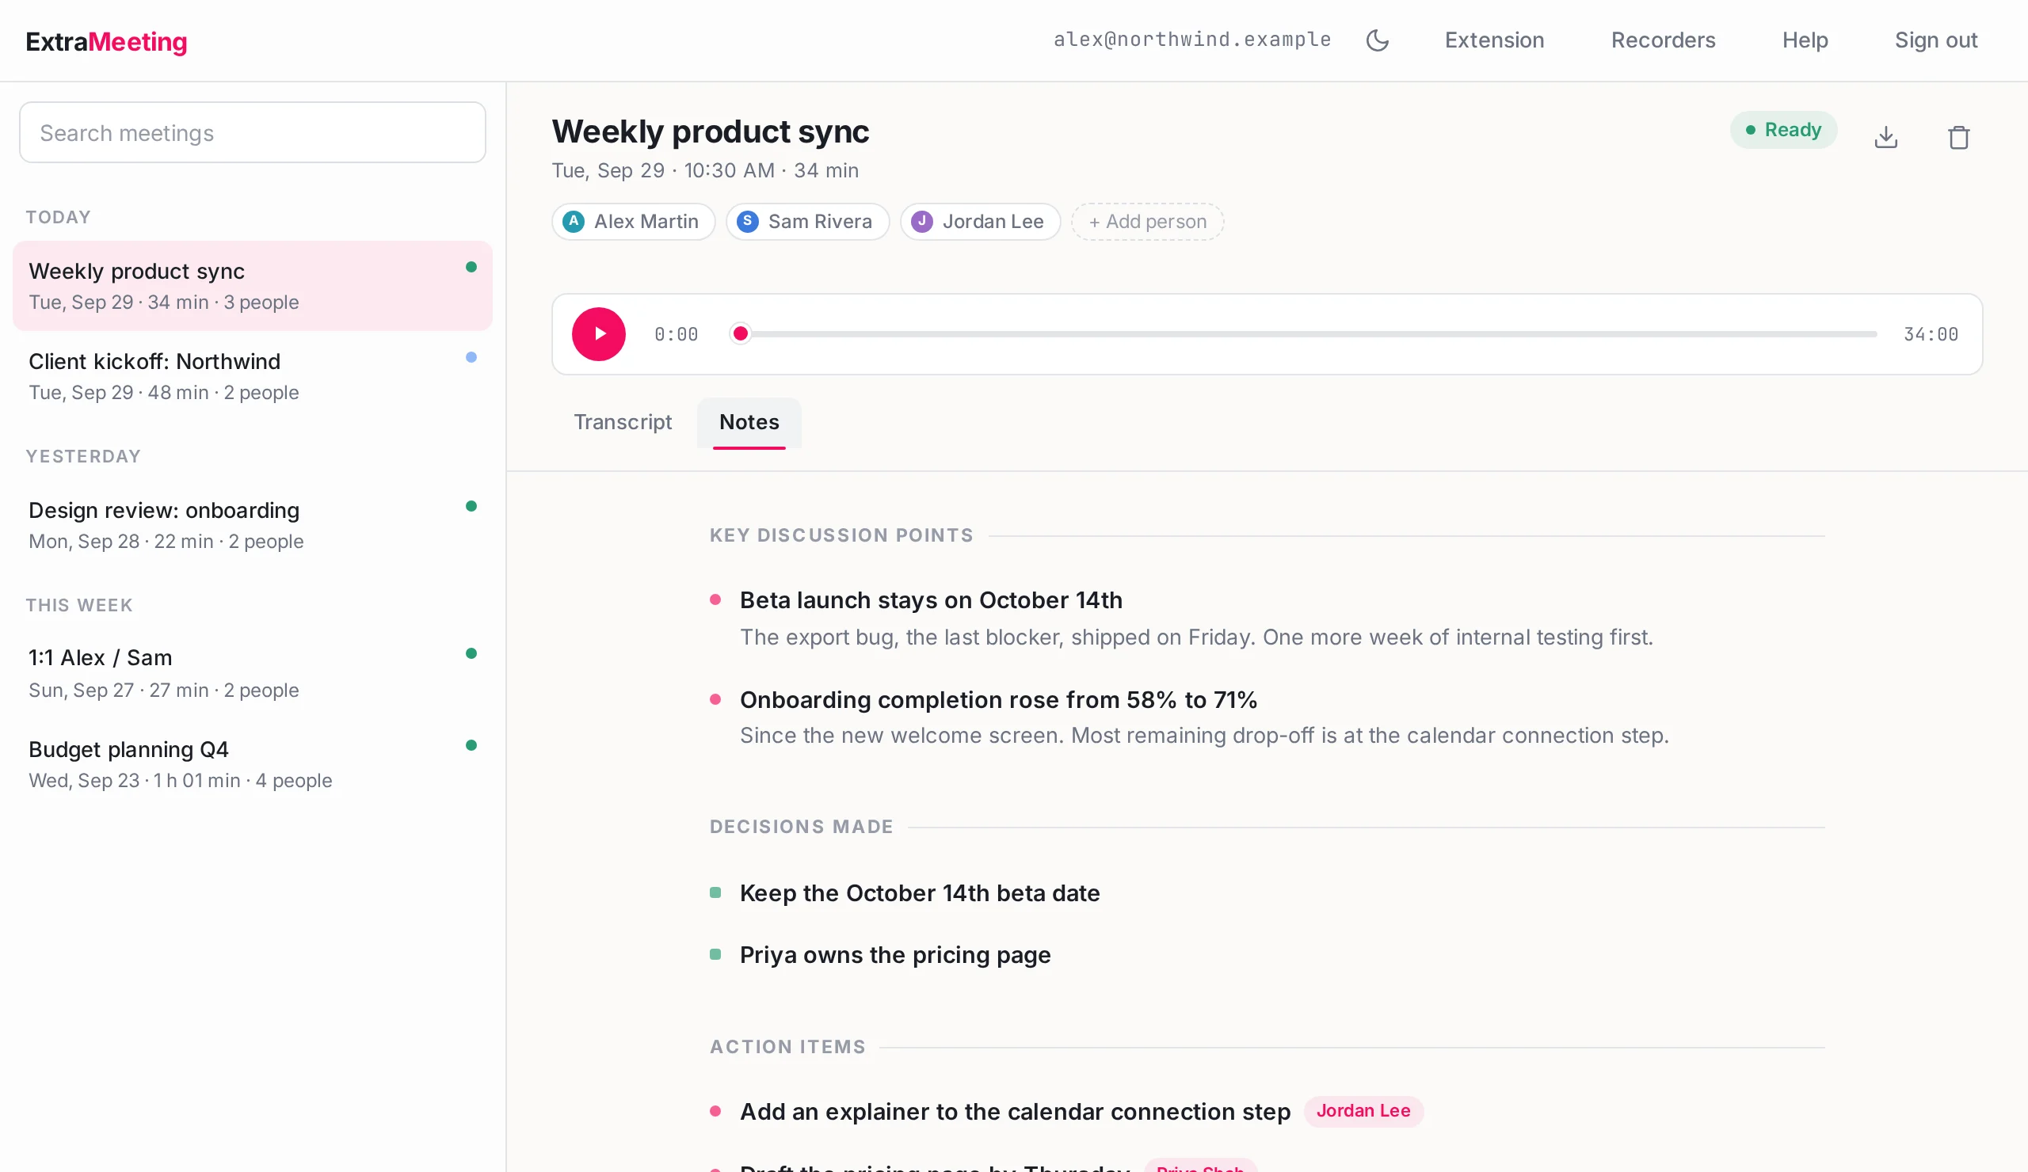2028x1172 pixels.
Task: Select the Notes tab
Action: [749, 422]
